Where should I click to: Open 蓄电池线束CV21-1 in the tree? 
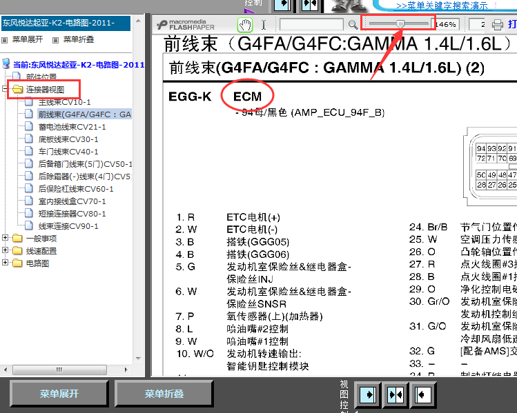(x=72, y=127)
